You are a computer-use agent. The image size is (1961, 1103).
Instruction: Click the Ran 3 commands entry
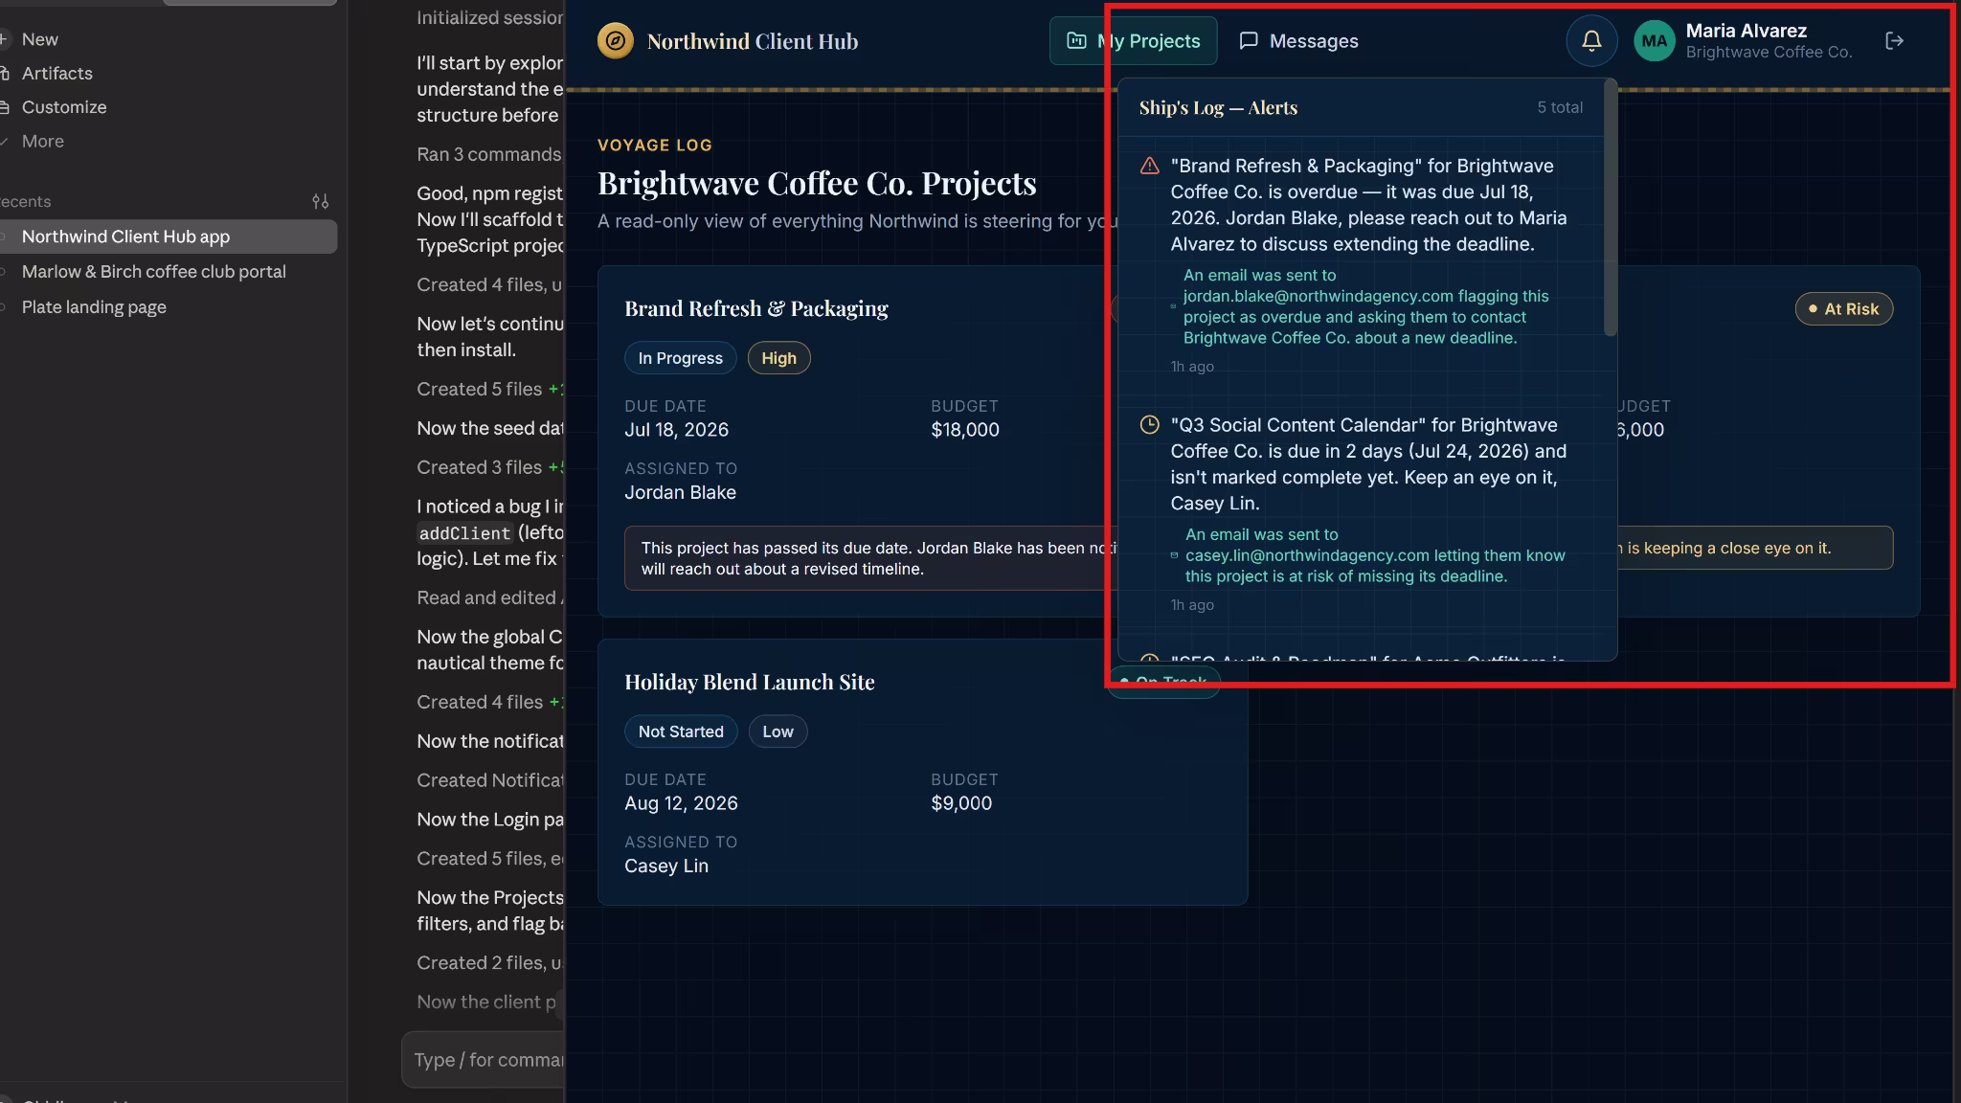[489, 154]
